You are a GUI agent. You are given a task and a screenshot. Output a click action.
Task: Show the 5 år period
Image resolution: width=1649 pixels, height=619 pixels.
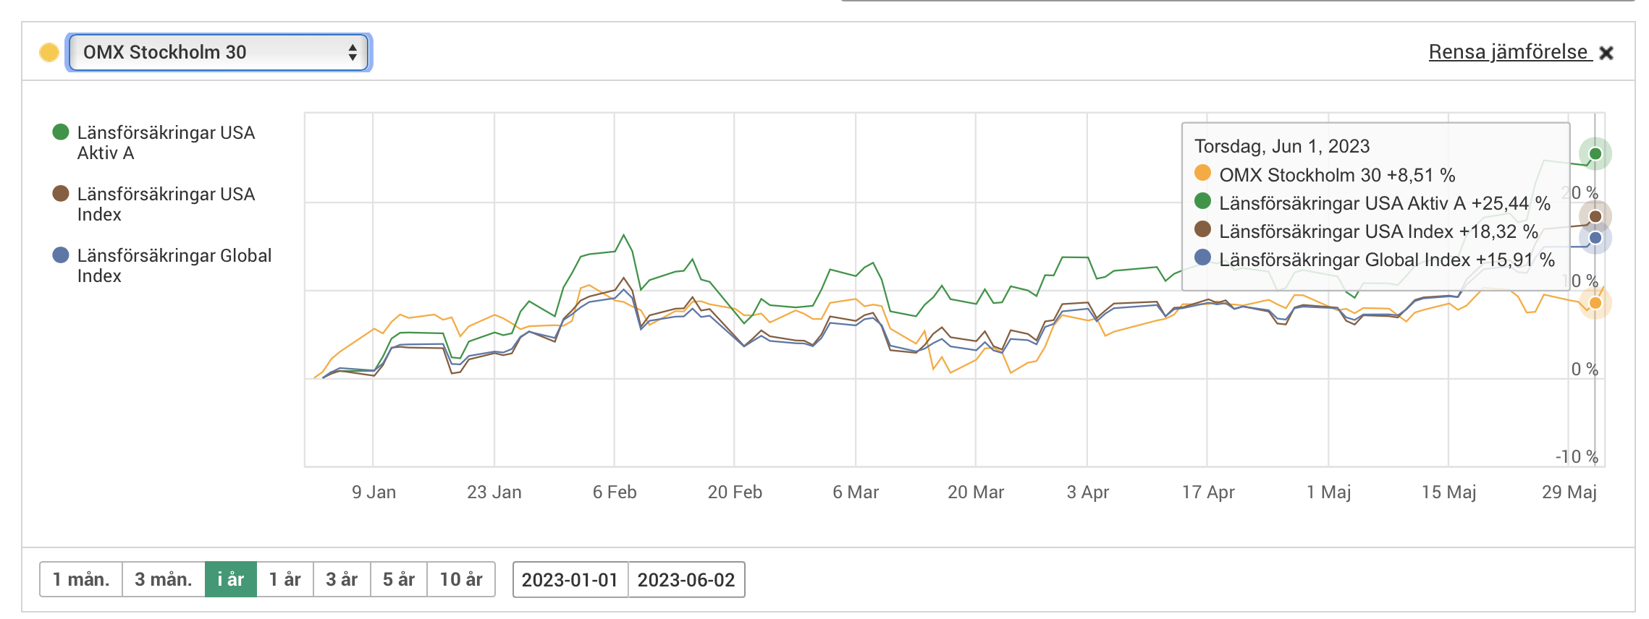[399, 579]
